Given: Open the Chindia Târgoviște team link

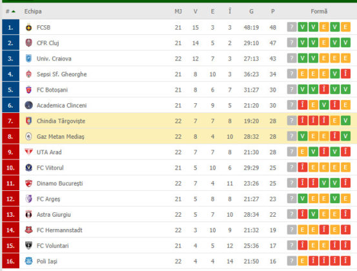Looking at the screenshot, I should tap(61, 121).
